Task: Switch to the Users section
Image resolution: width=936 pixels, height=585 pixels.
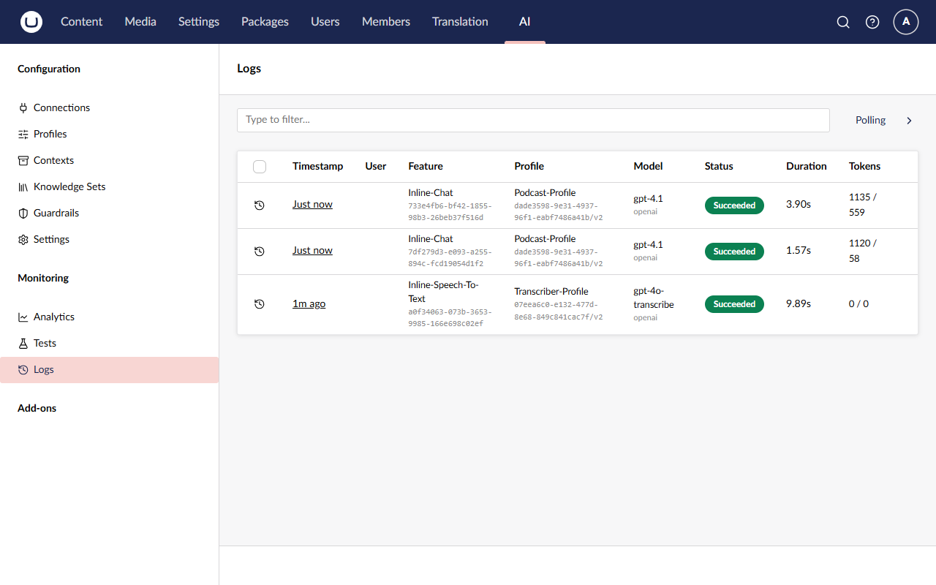Action: point(325,22)
